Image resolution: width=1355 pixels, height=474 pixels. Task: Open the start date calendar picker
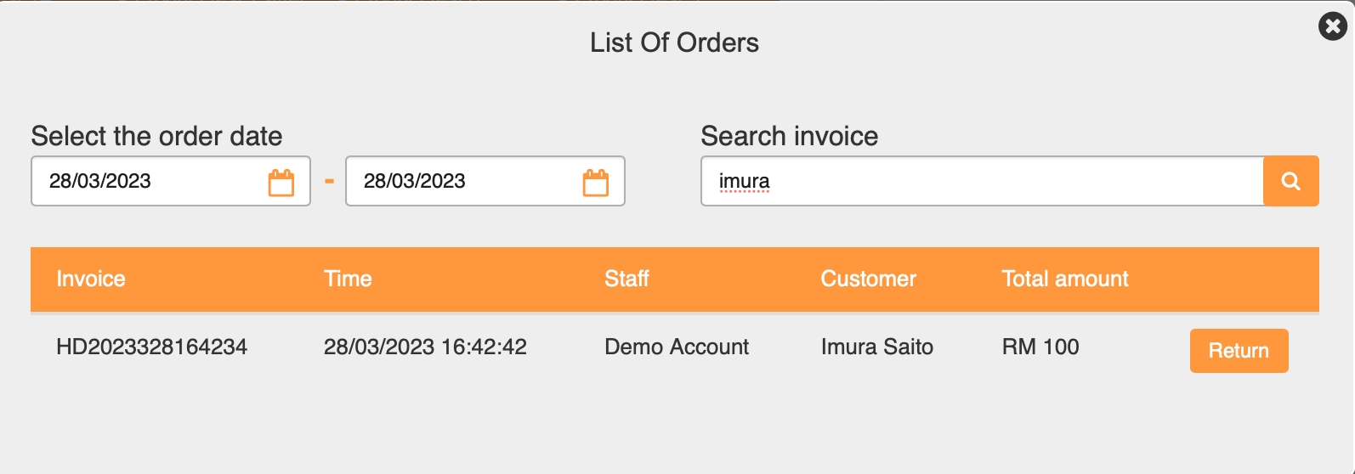[x=281, y=182]
